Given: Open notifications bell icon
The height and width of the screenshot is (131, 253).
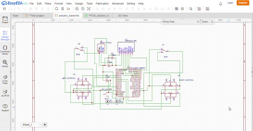Looking at the screenshot, I should (x=221, y=4).
